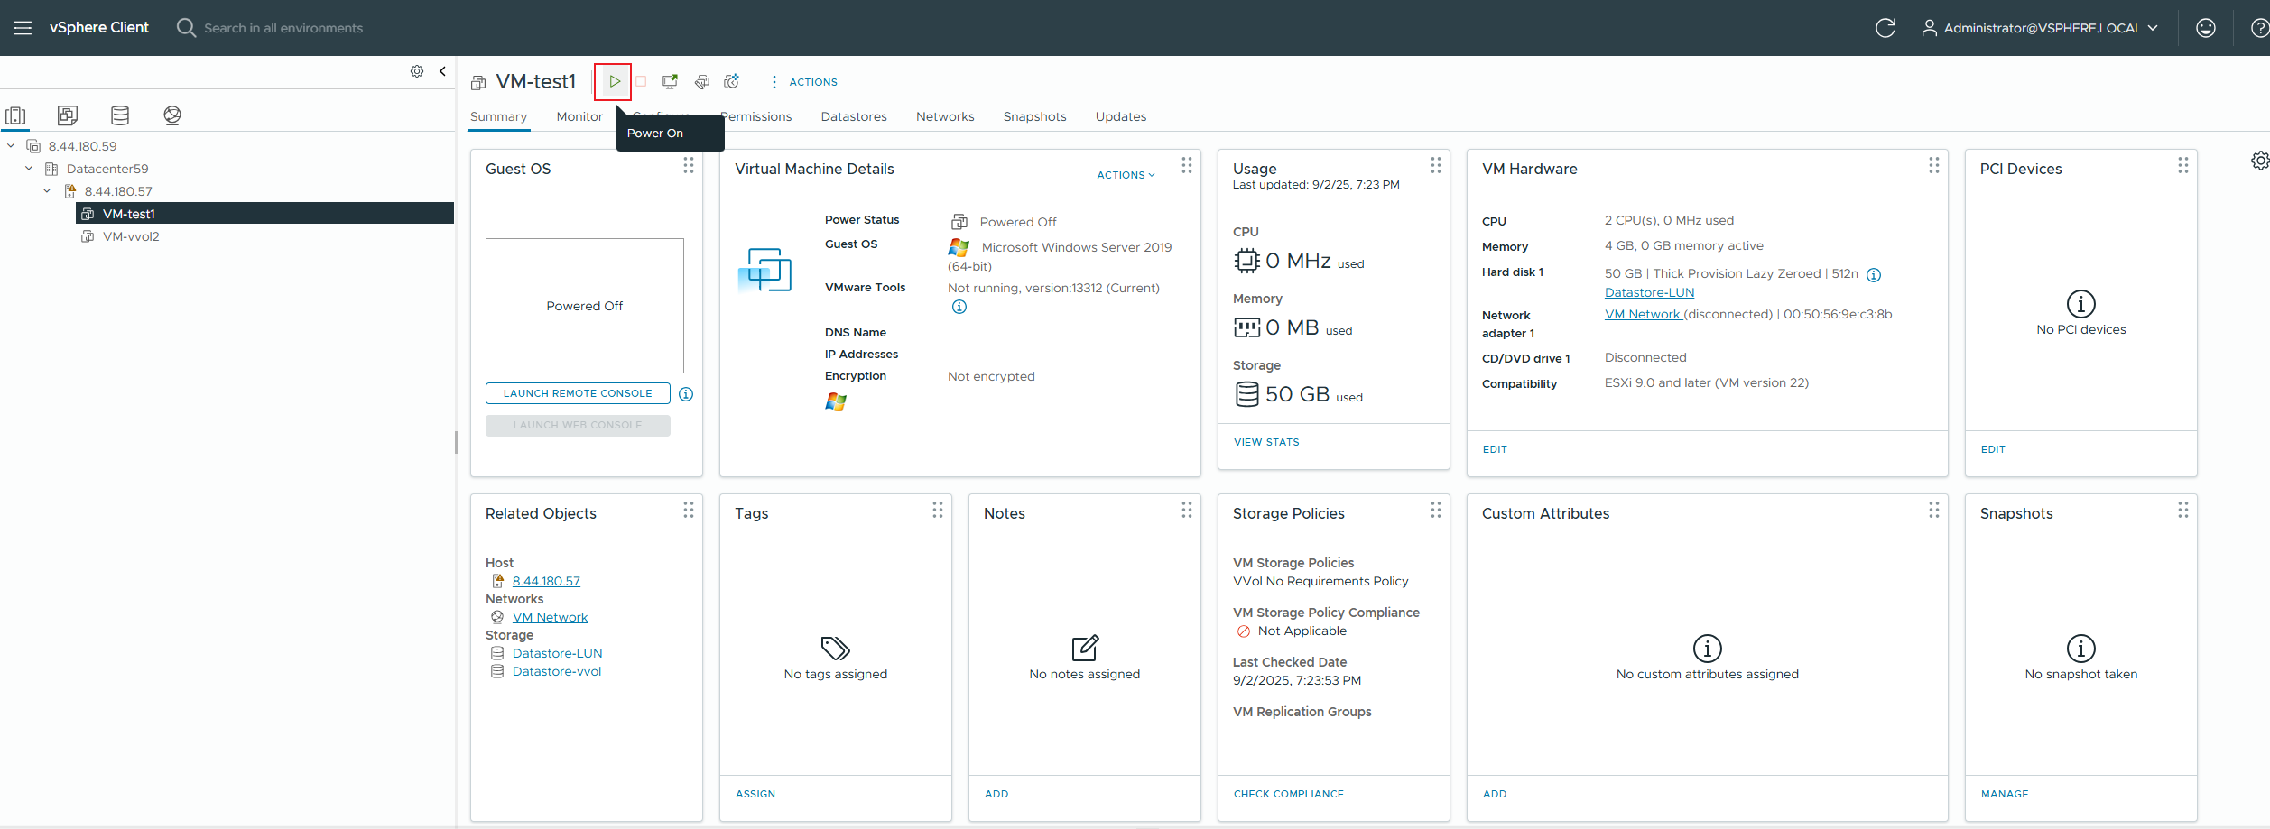Open the help question mark icon
This screenshot has height=829, width=2270.
[x=2259, y=28]
